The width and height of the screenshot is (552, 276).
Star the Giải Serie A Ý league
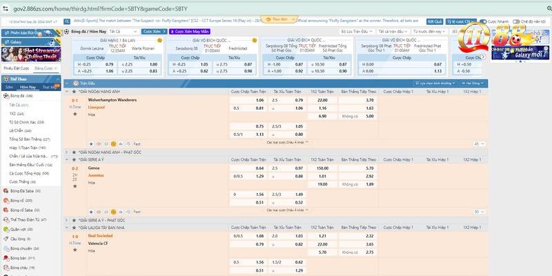[x=74, y=160]
